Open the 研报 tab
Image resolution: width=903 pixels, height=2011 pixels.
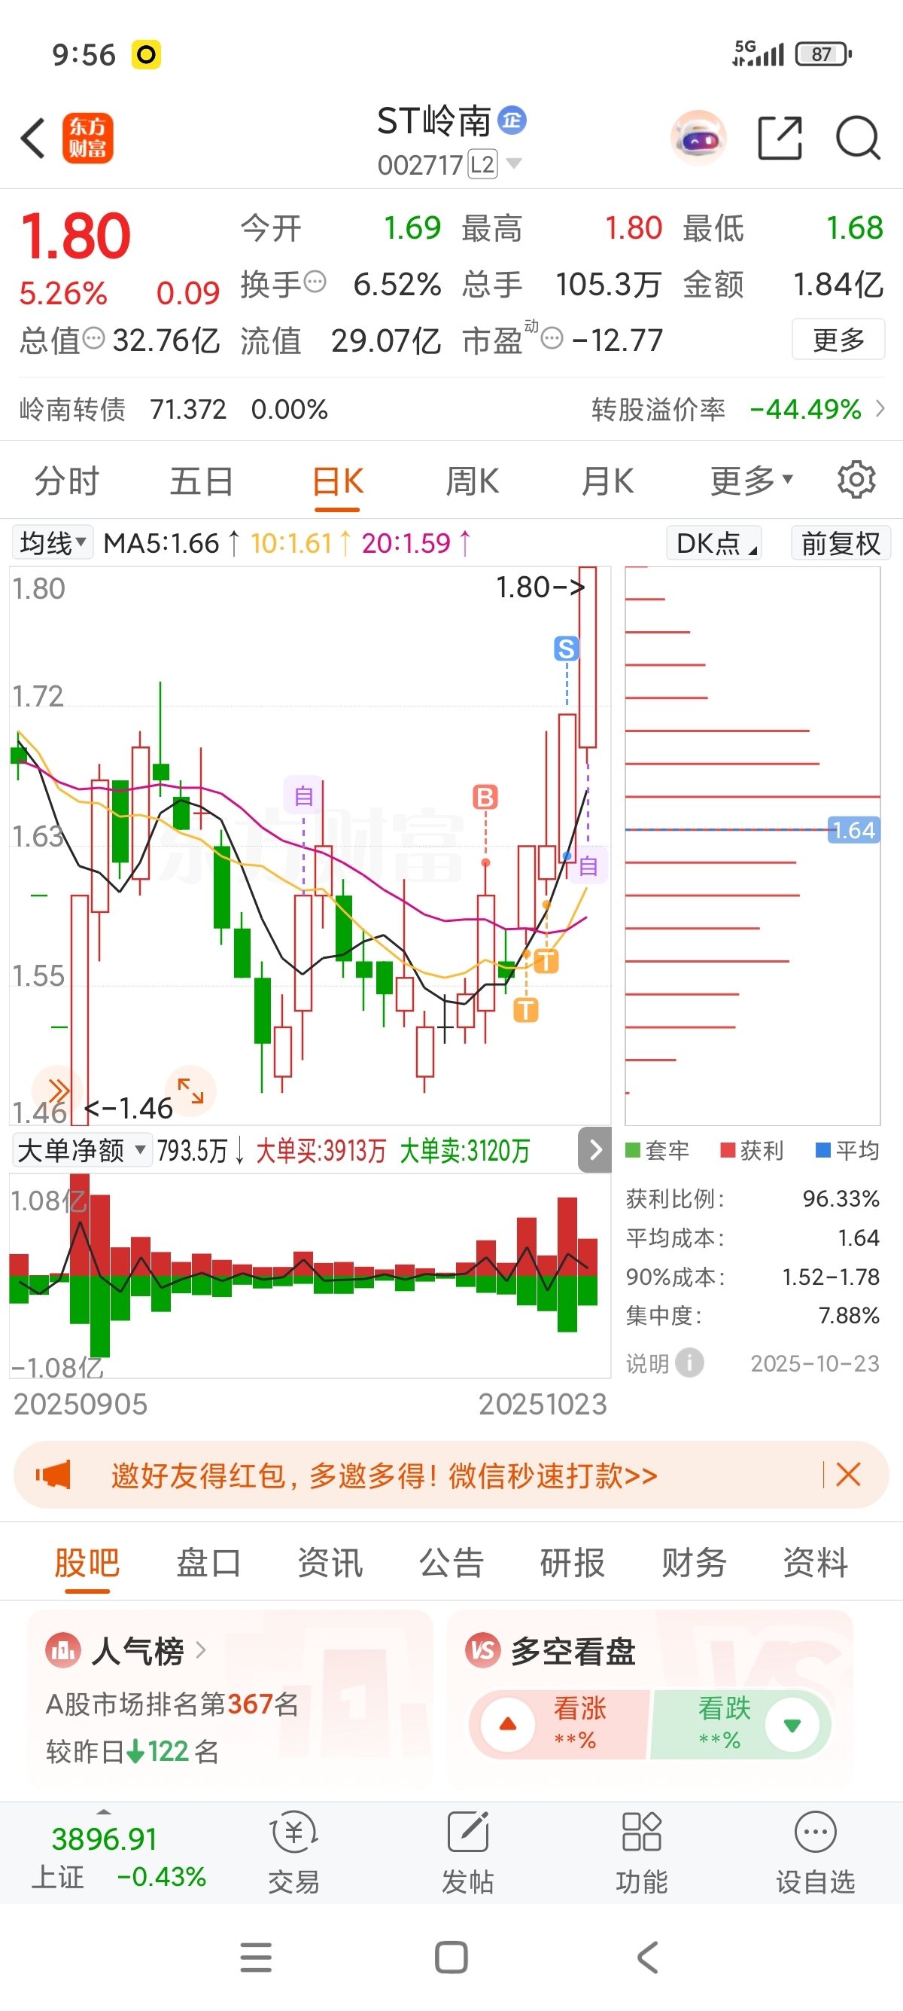[x=573, y=1562]
